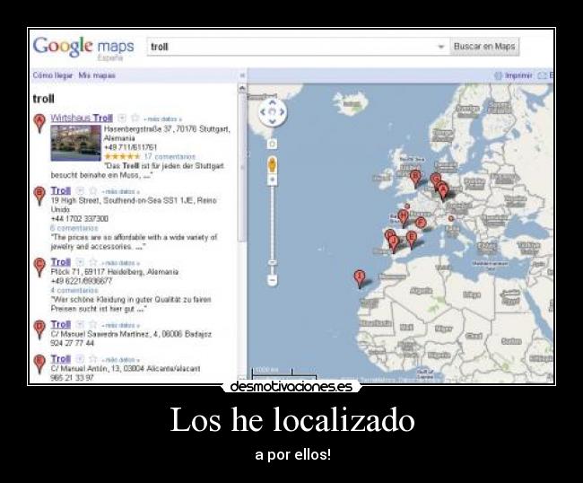Viewport: 583px width, 483px height.
Task: Open 4 comentarios reviews link
Action: (74, 290)
